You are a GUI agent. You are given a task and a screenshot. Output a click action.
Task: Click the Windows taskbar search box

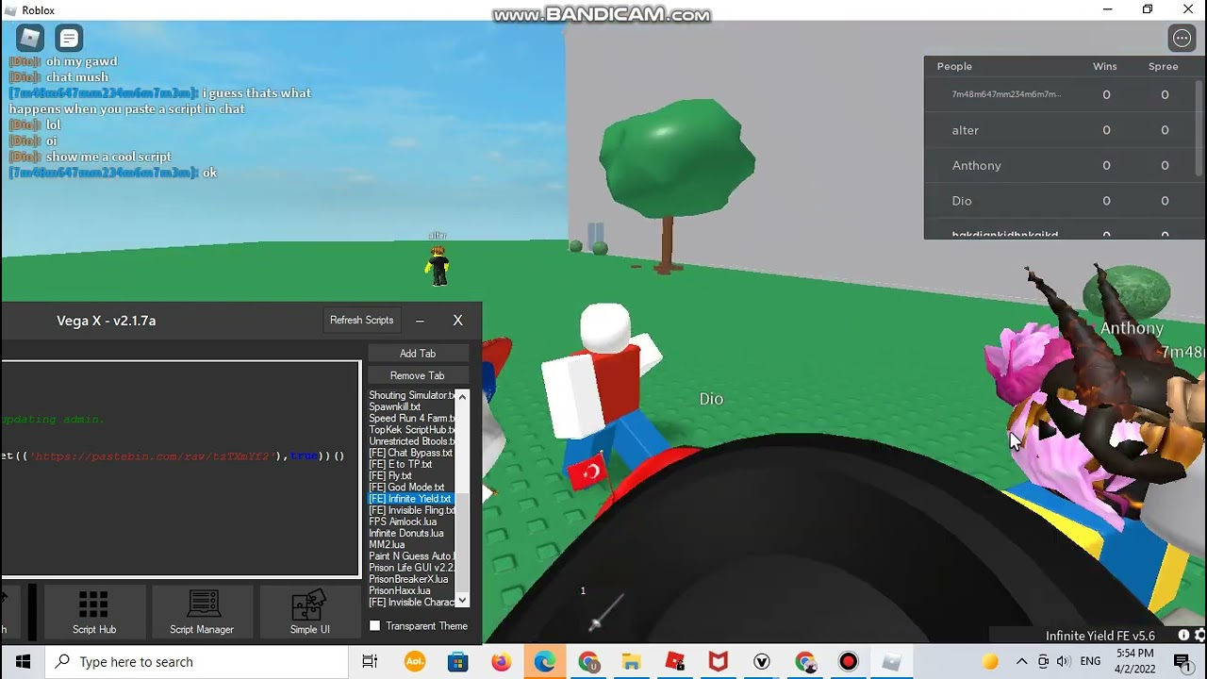(x=197, y=662)
